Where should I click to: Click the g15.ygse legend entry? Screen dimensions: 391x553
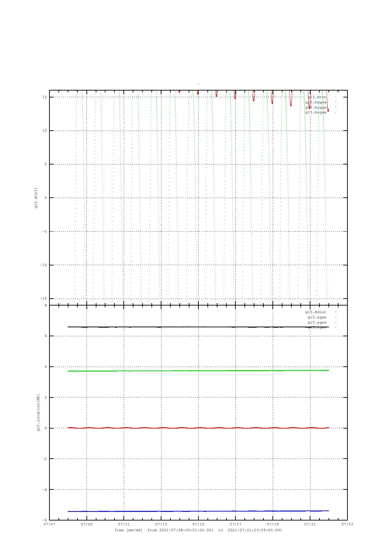pos(317,322)
